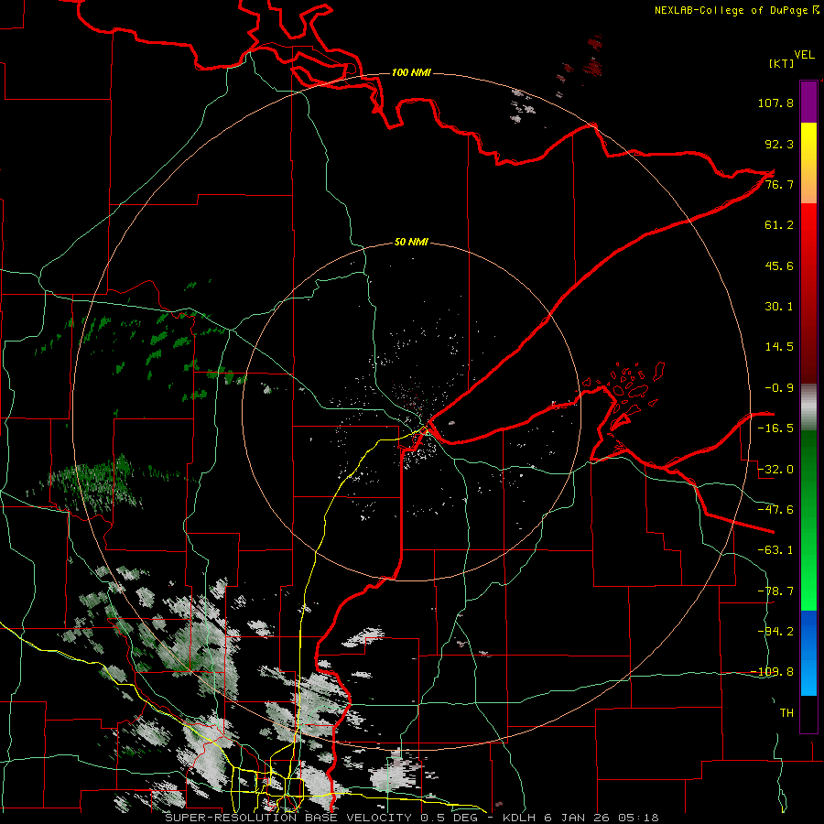Viewport: 824px width, 824px height.
Task: Click the 50 NMI range ring label
Action: (411, 243)
